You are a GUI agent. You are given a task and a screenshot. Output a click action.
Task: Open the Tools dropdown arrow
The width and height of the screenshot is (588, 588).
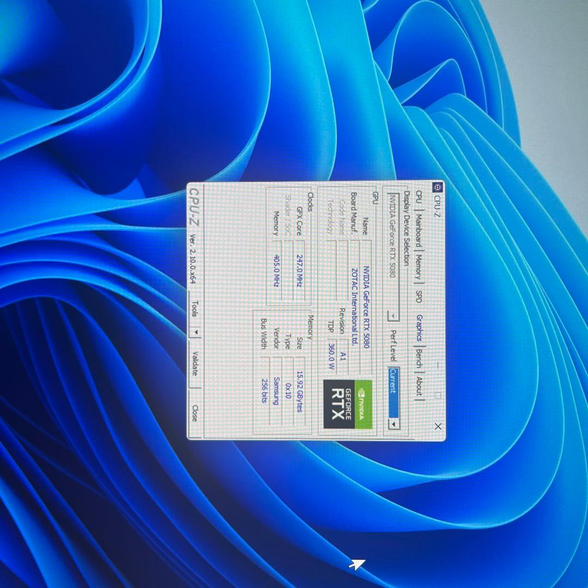(x=196, y=332)
